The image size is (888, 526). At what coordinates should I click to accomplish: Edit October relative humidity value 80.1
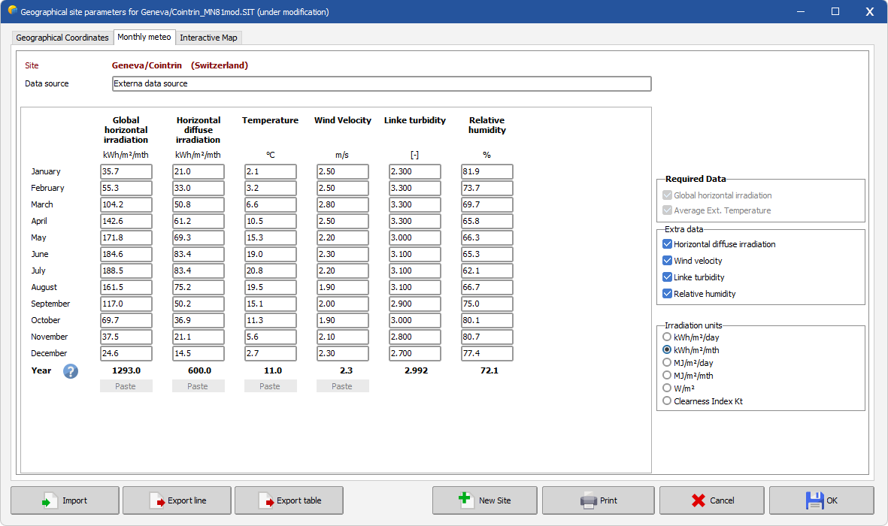486,320
